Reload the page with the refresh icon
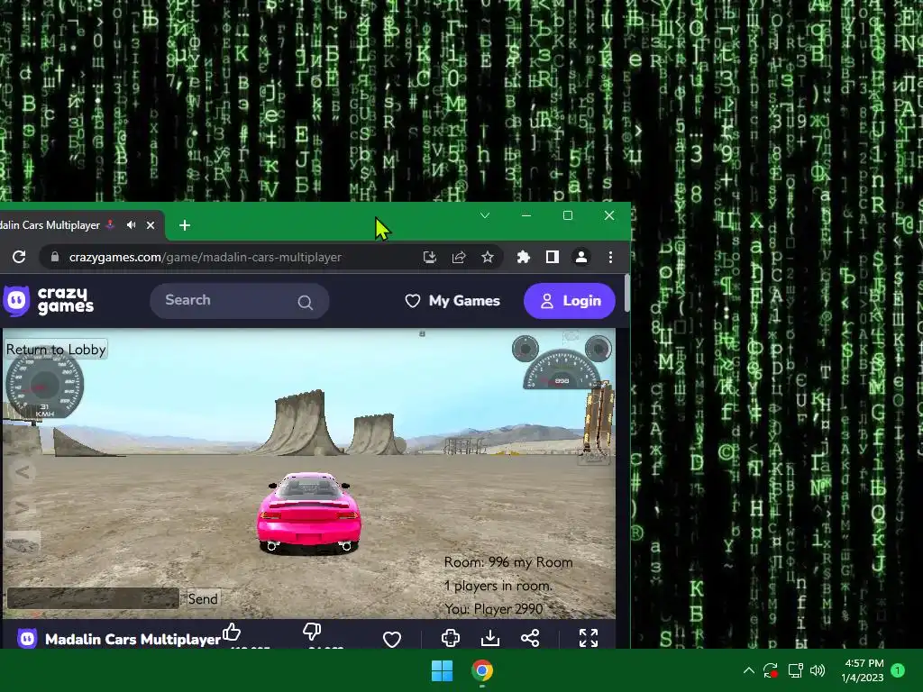 19,257
